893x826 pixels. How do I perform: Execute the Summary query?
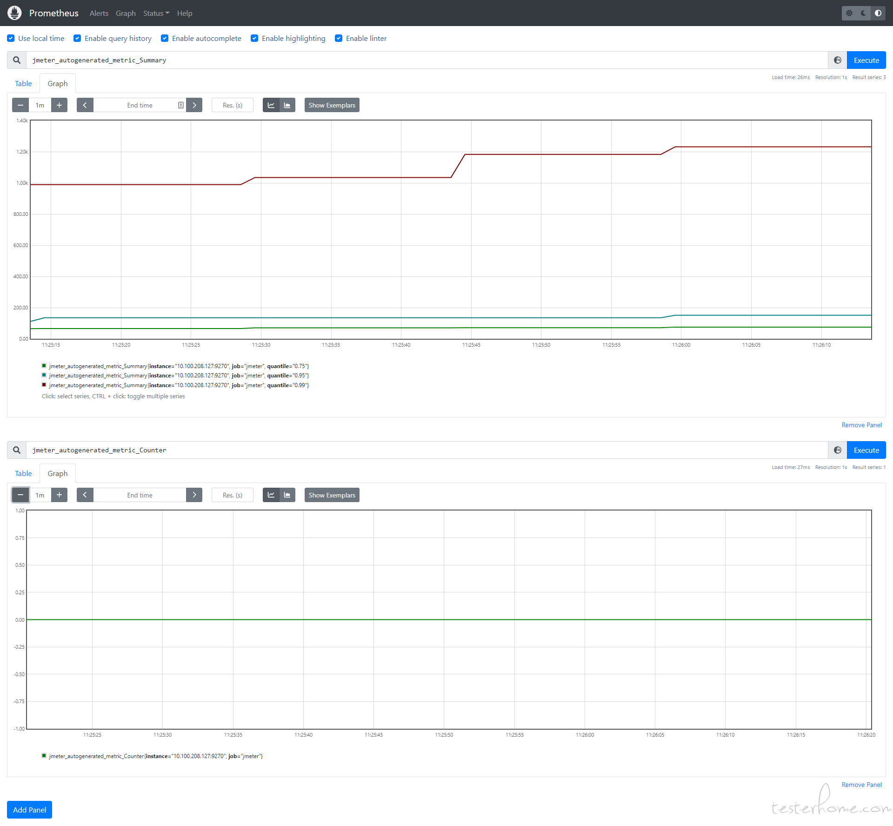(866, 60)
